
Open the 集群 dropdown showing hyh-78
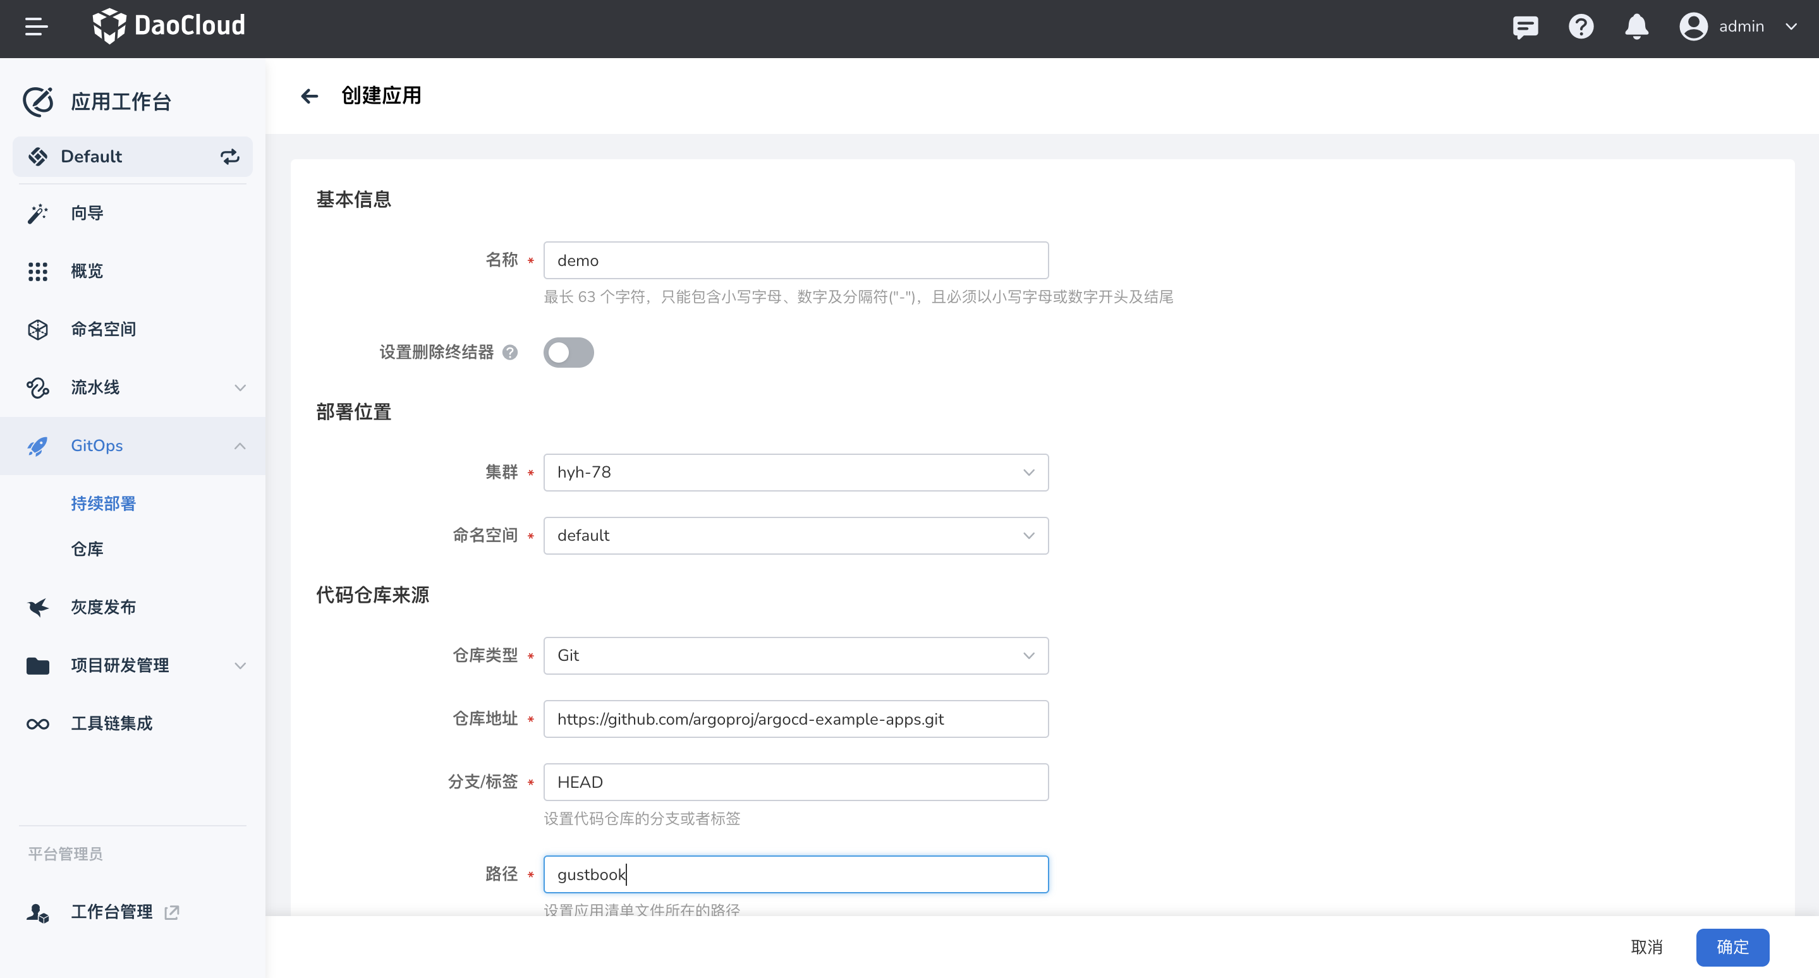(795, 472)
